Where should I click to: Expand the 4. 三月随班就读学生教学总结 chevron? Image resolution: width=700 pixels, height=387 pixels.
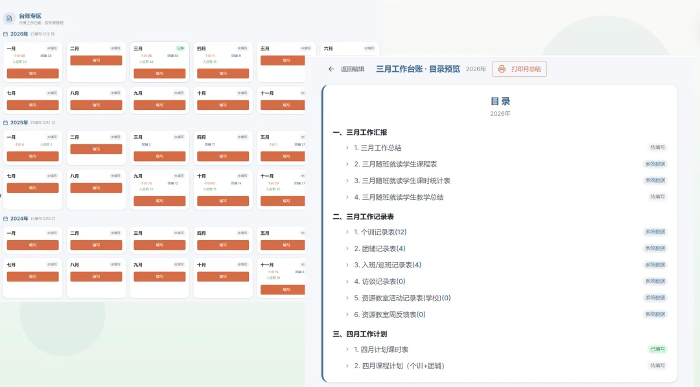pyautogui.click(x=347, y=197)
